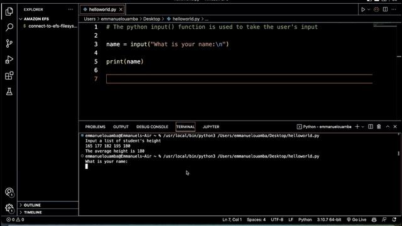
Task: Split the terminal panel
Action: point(371,127)
